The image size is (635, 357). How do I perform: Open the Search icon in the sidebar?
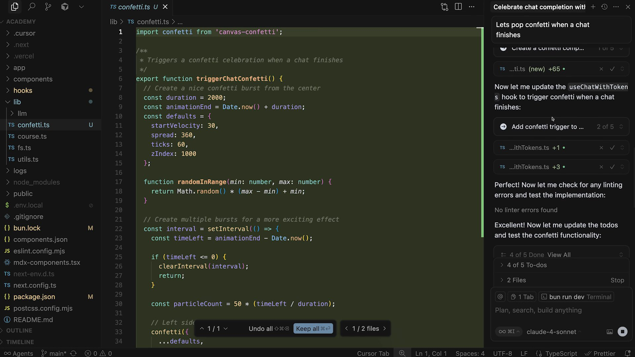32,7
